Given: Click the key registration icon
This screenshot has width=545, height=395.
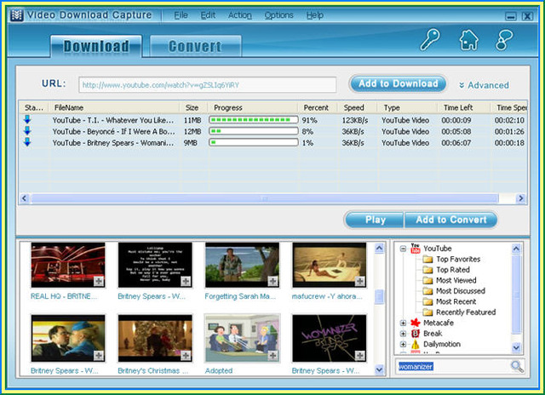Looking at the screenshot, I should (430, 40).
